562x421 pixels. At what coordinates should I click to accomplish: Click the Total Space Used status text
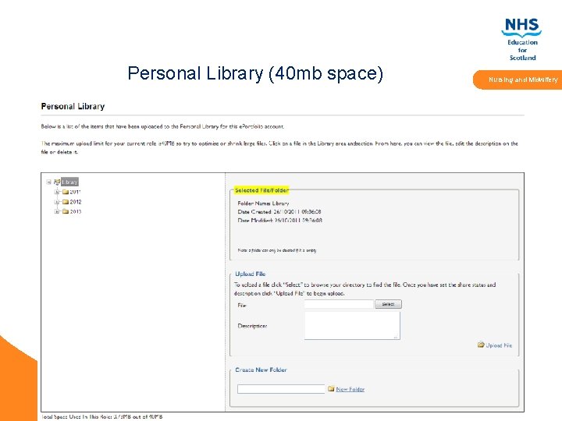[101, 416]
